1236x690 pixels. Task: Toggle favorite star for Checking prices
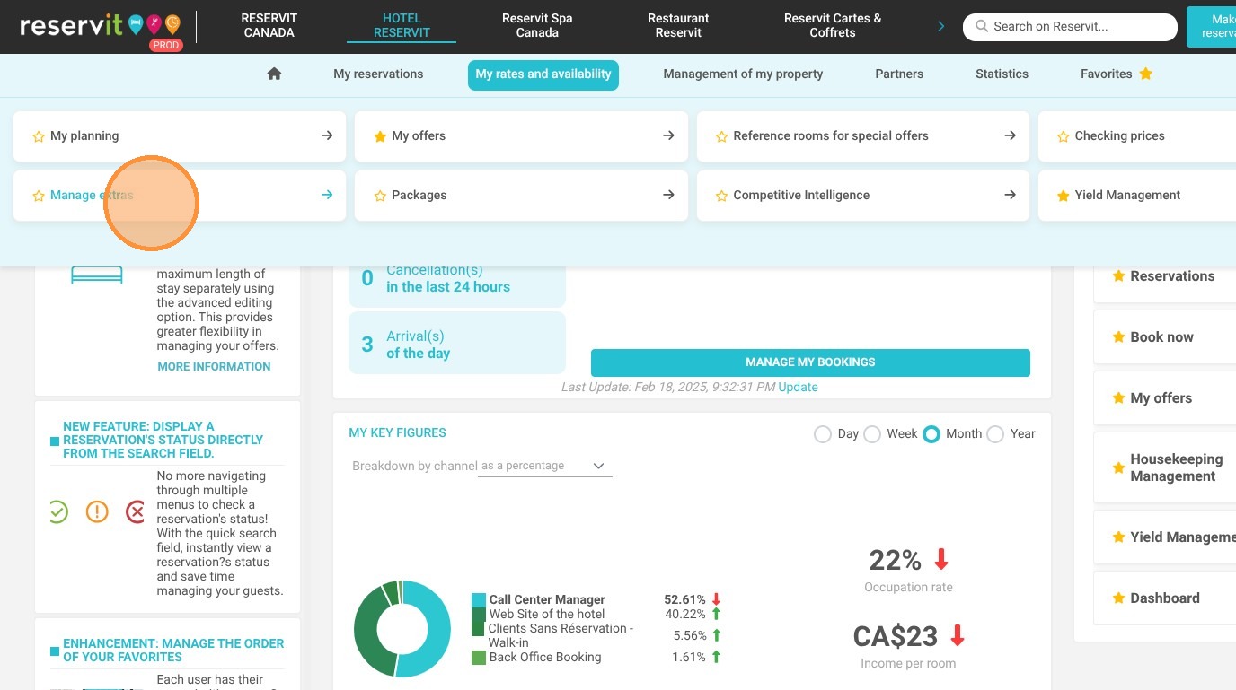coord(1063,136)
